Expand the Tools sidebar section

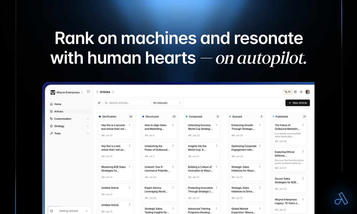tap(69, 133)
